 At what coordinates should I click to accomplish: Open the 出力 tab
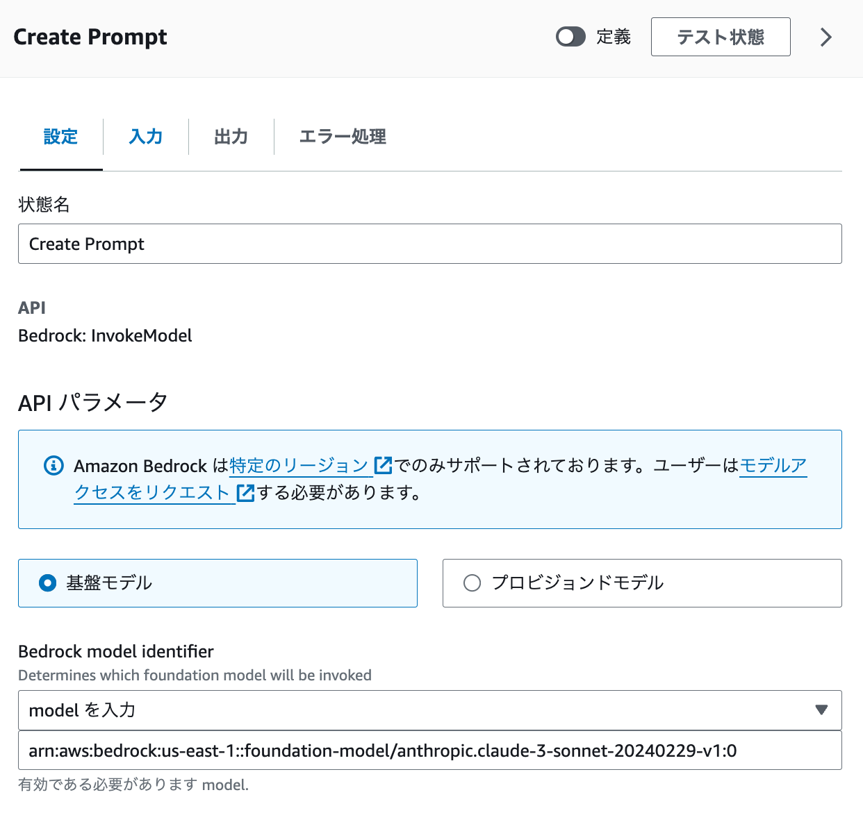[231, 137]
